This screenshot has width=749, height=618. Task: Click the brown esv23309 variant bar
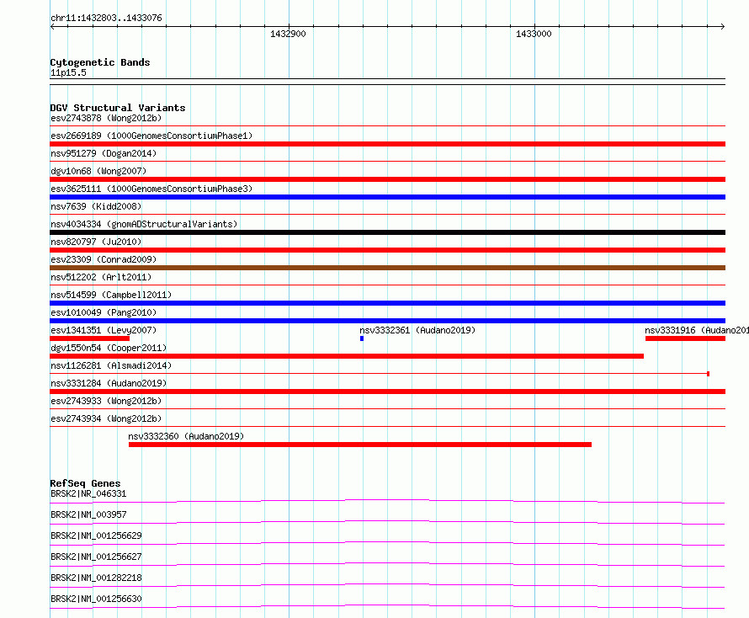click(x=387, y=268)
